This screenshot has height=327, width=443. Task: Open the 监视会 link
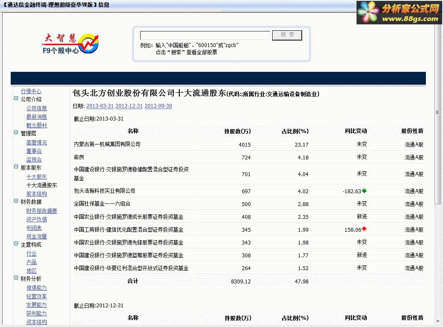(34, 159)
